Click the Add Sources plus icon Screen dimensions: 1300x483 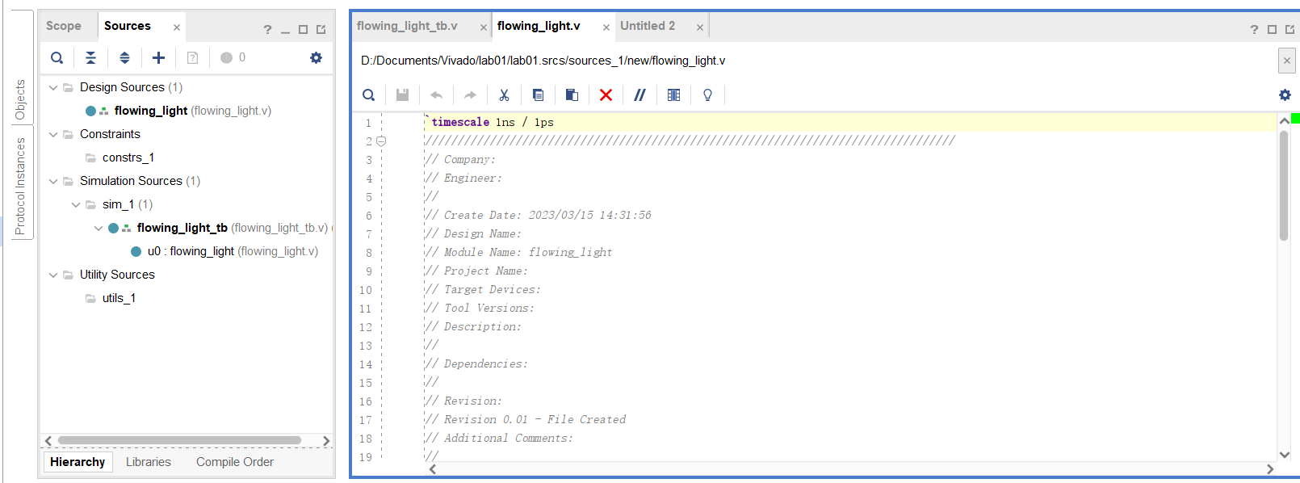158,57
